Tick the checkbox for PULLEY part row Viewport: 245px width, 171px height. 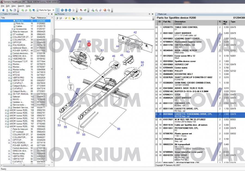(157, 71)
